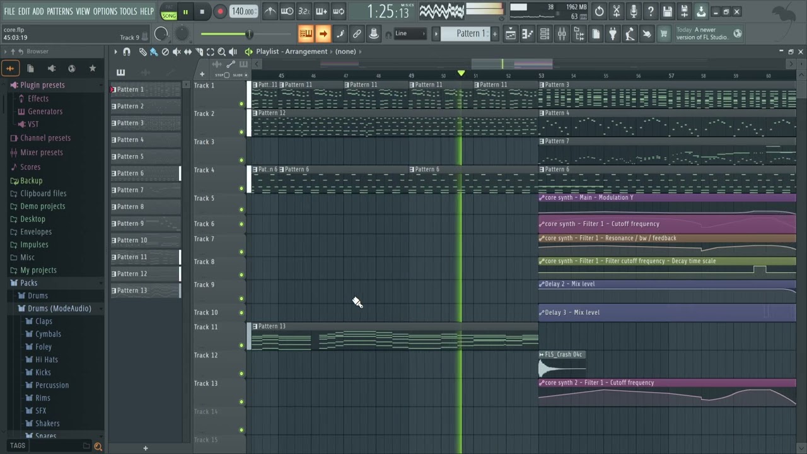Screen dimensions: 807x454
Task: Click the export/render download icon
Action: pyautogui.click(x=701, y=11)
